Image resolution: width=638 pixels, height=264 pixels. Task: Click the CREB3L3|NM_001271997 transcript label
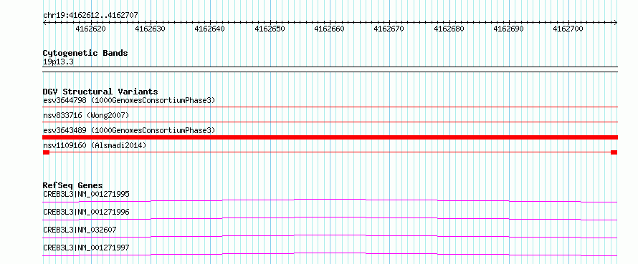click(86, 248)
